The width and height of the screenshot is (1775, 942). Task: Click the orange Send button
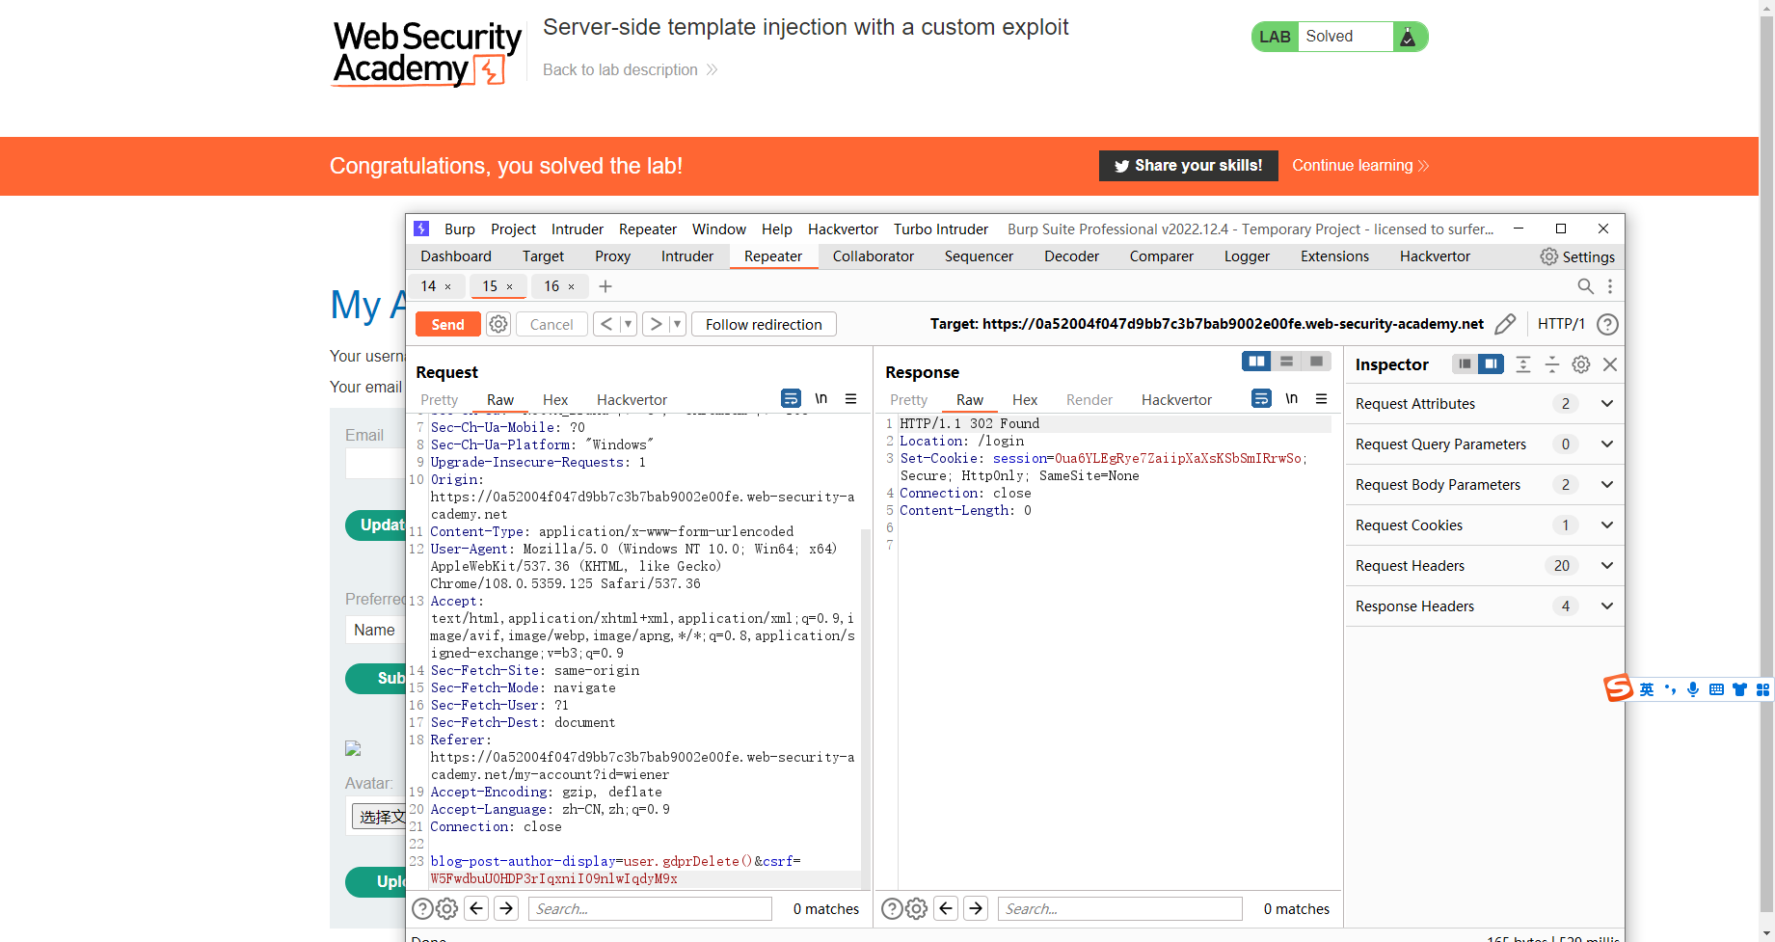[x=447, y=324]
